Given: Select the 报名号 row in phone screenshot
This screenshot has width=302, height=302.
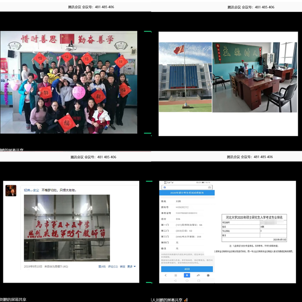Looking at the screenshot, I should point(183,207).
